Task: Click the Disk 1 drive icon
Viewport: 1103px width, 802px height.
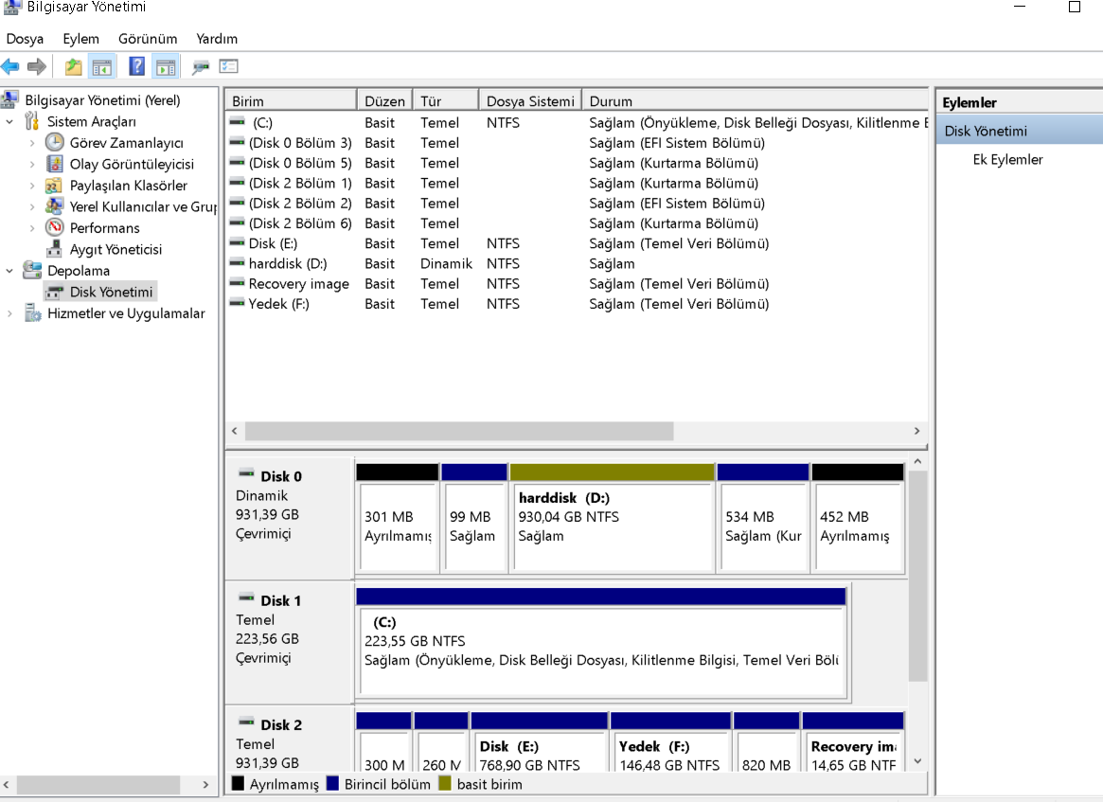Action: point(246,598)
